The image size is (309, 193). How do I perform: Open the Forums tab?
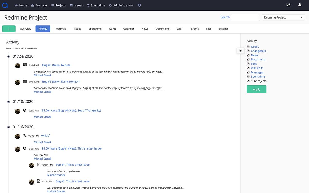point(194,29)
